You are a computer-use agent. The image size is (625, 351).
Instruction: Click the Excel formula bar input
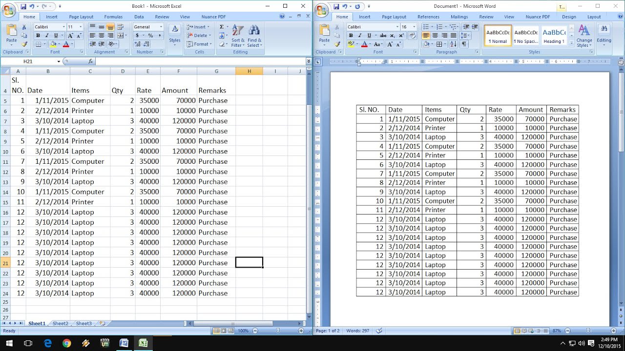coord(201,61)
